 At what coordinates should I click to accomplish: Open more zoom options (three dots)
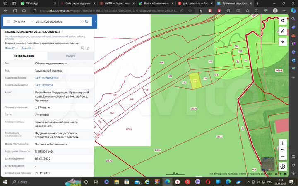[x=282, y=150]
